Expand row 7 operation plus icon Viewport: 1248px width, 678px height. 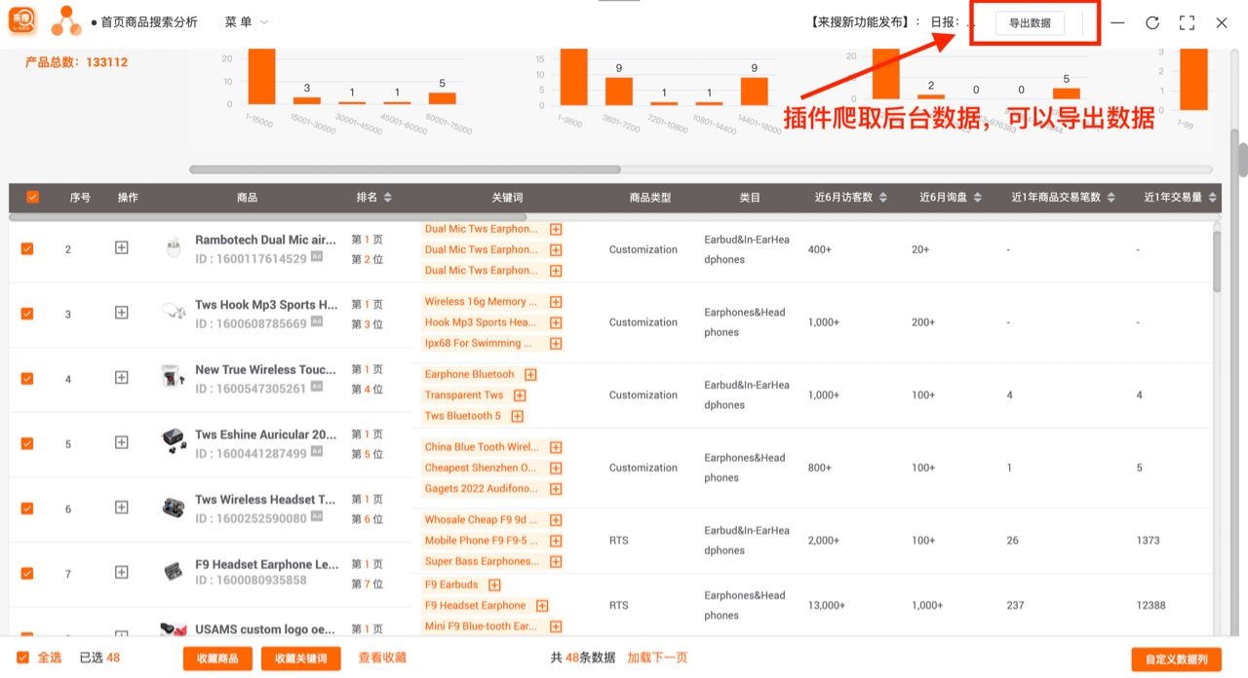[x=122, y=573]
